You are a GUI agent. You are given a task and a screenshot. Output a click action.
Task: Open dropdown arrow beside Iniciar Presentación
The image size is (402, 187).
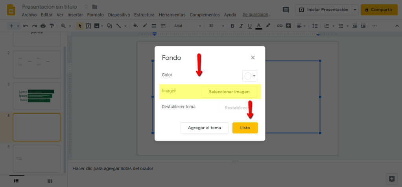(355, 10)
